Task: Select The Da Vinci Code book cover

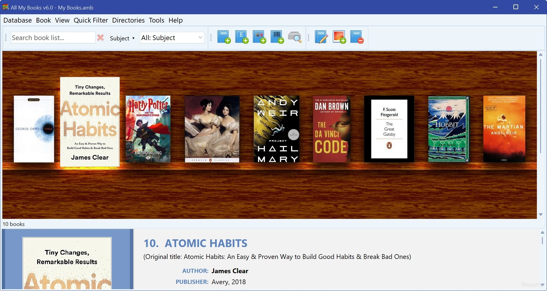Action: pyautogui.click(x=331, y=129)
